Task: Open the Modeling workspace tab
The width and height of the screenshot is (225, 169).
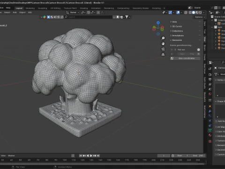Action: 30,8
